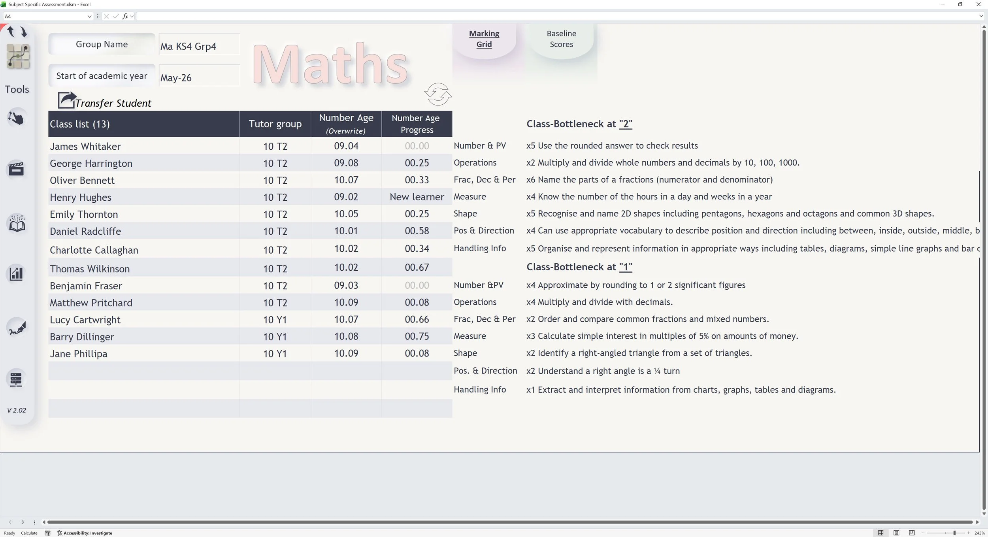
Task: Open the sheet tab options dots menu
Action: tap(34, 522)
